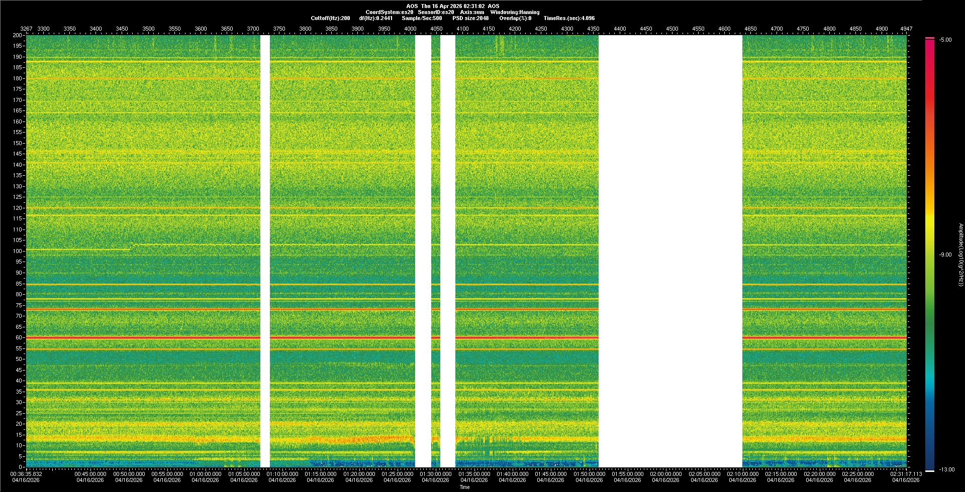The width and height of the screenshot is (965, 492).
Task: Select the PSD size:2048 header text
Action: 470,18
